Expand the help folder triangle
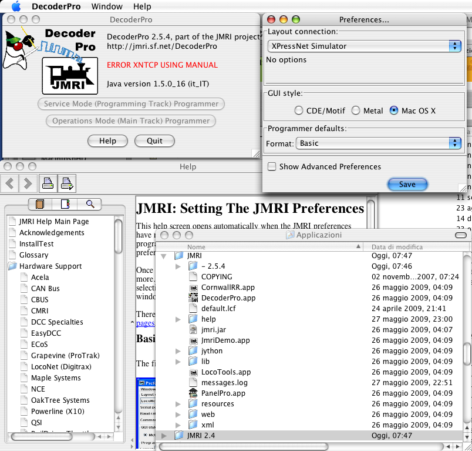Viewport: 472px width, 451px height. (178, 319)
